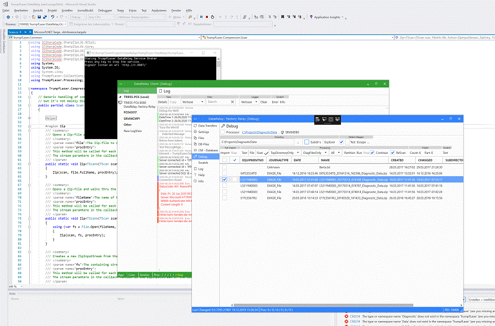Clear the Search filter with X in Log view
Viewport: 495px width, 326px height.
click(232, 102)
